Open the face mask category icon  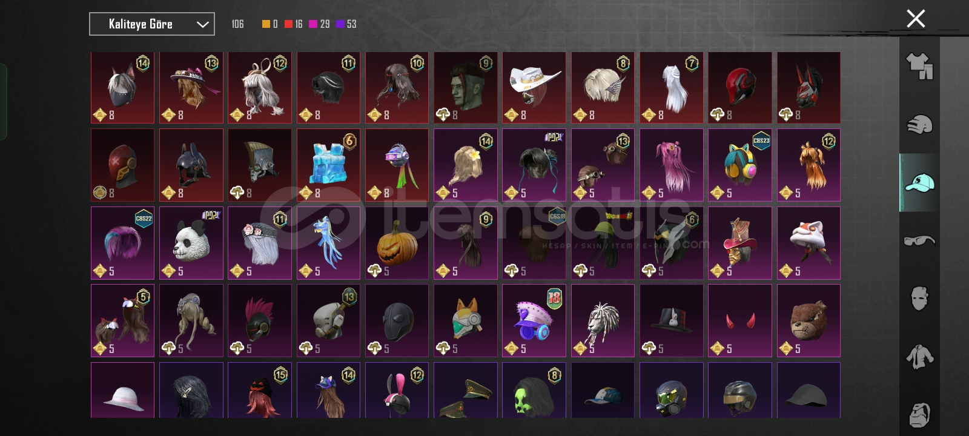click(x=919, y=299)
